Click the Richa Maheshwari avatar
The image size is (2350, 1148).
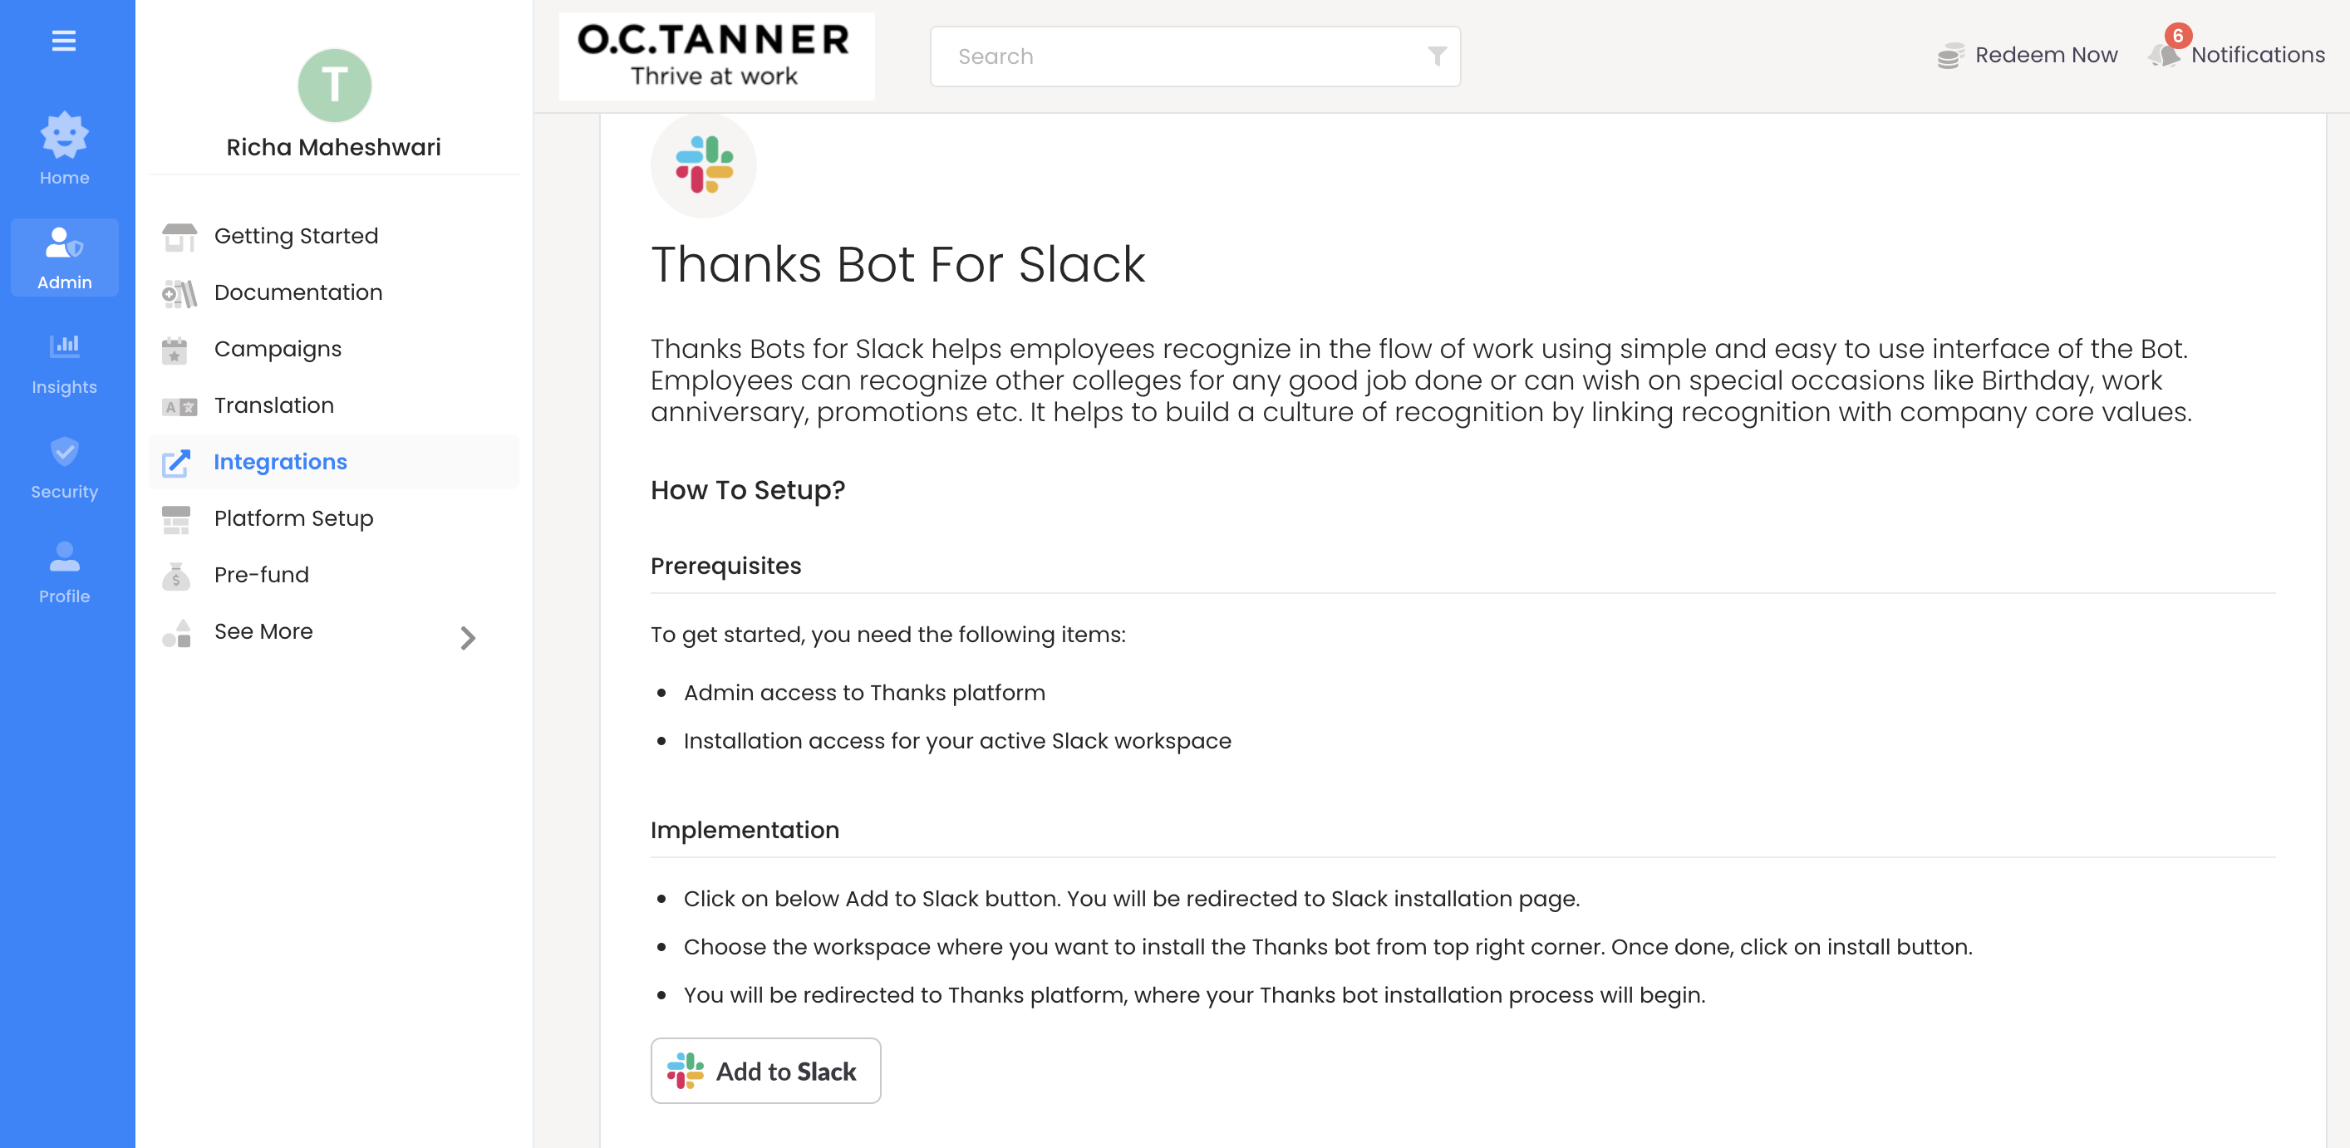[334, 86]
